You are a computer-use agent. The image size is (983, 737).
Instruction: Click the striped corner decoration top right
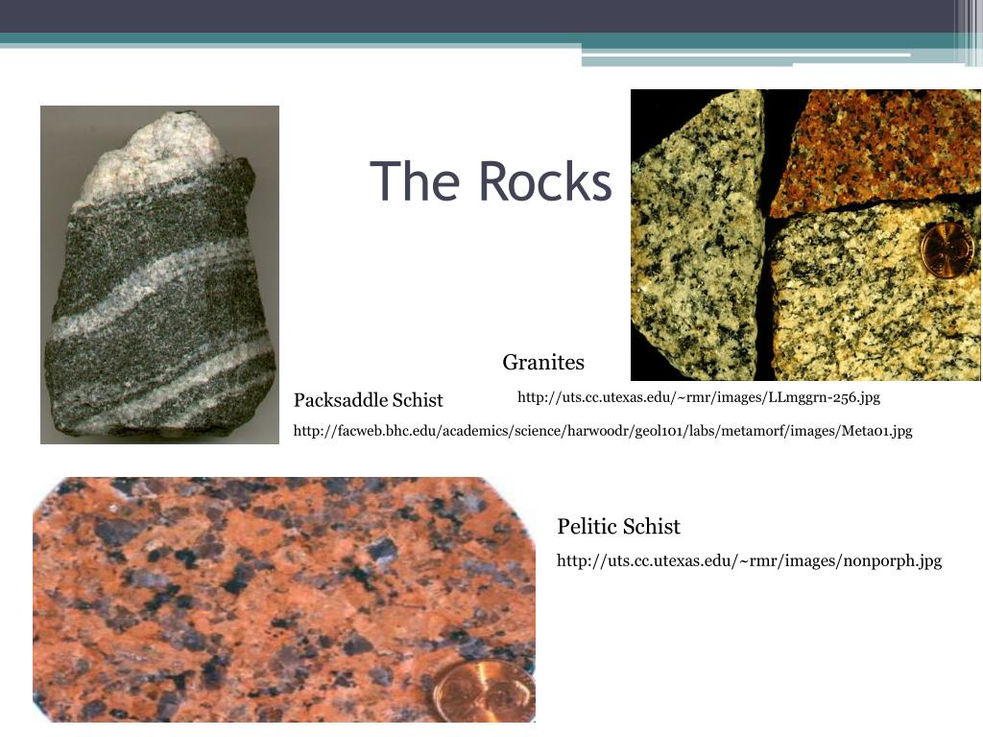click(970, 29)
